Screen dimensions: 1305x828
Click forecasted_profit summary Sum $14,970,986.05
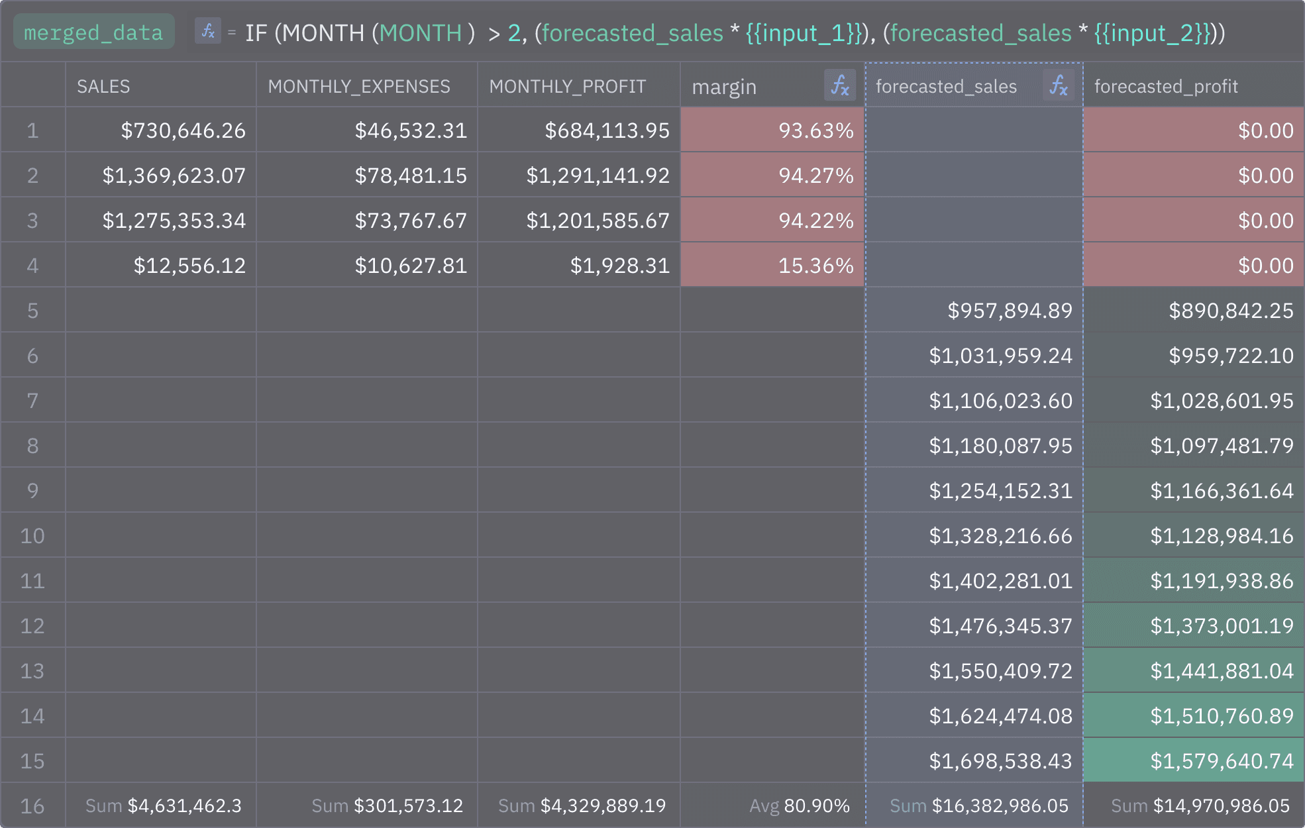coord(1194,805)
